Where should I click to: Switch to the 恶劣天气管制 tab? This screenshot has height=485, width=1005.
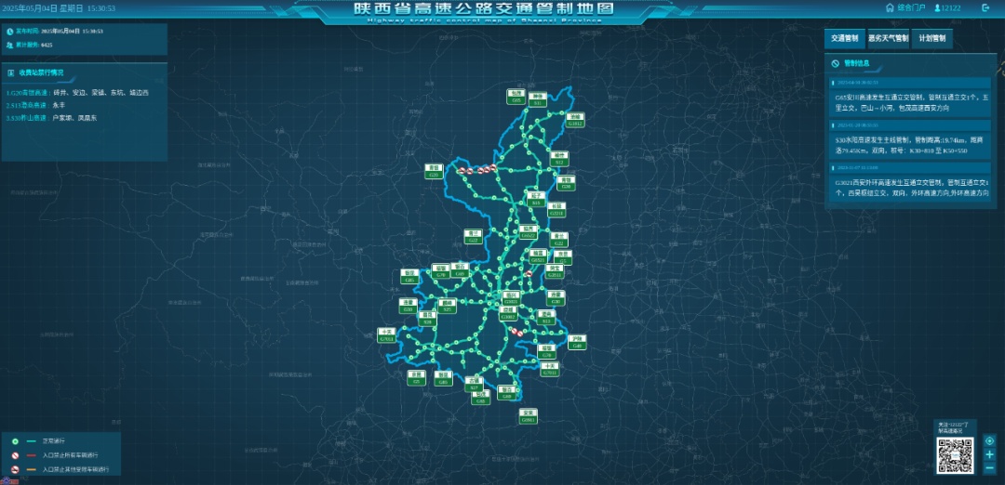pos(887,39)
